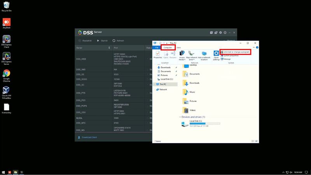The width and height of the screenshot is (311, 175).
Task: Open the Quick Access Toolbar customize dropdown
Action: pyautogui.click(x=167, y=43)
